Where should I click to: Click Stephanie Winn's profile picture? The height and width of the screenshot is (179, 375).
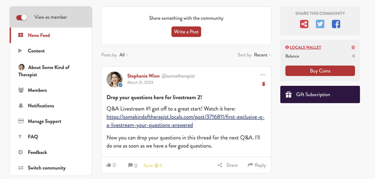(114, 79)
